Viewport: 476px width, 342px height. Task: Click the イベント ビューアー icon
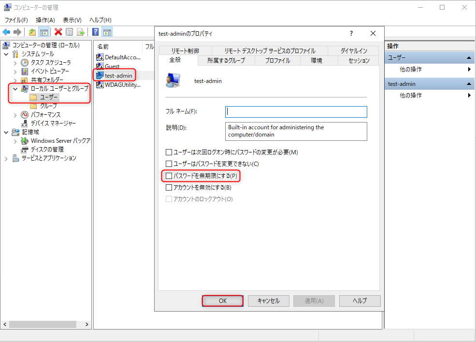click(x=25, y=71)
